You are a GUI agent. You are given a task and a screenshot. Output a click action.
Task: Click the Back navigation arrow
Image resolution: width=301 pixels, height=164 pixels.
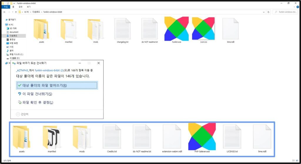tap(4, 12)
